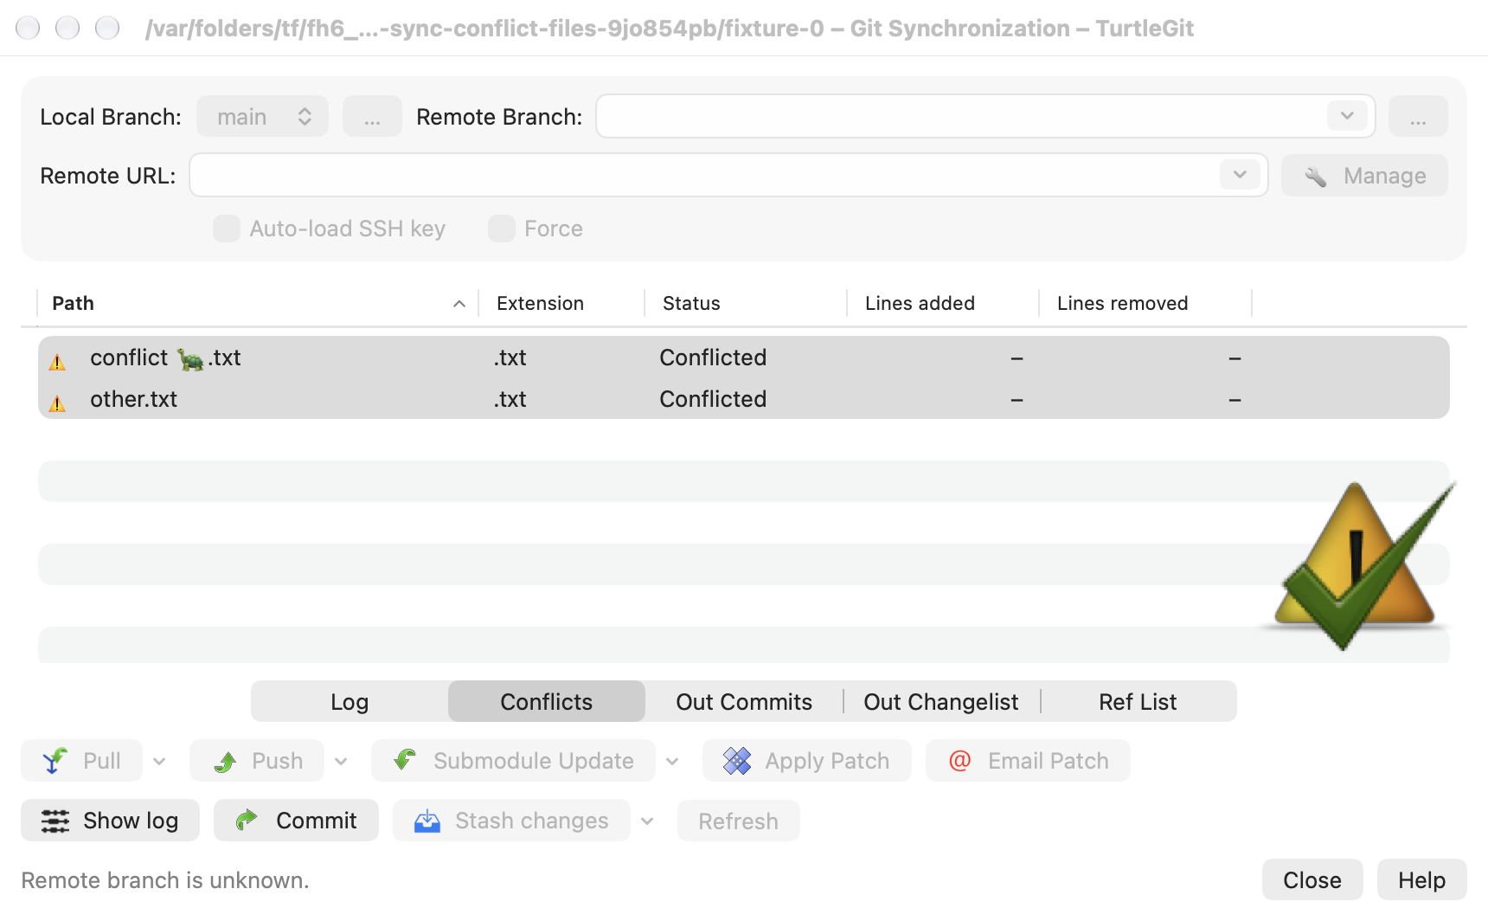Click the Help button
The height and width of the screenshot is (921, 1488).
(x=1422, y=880)
